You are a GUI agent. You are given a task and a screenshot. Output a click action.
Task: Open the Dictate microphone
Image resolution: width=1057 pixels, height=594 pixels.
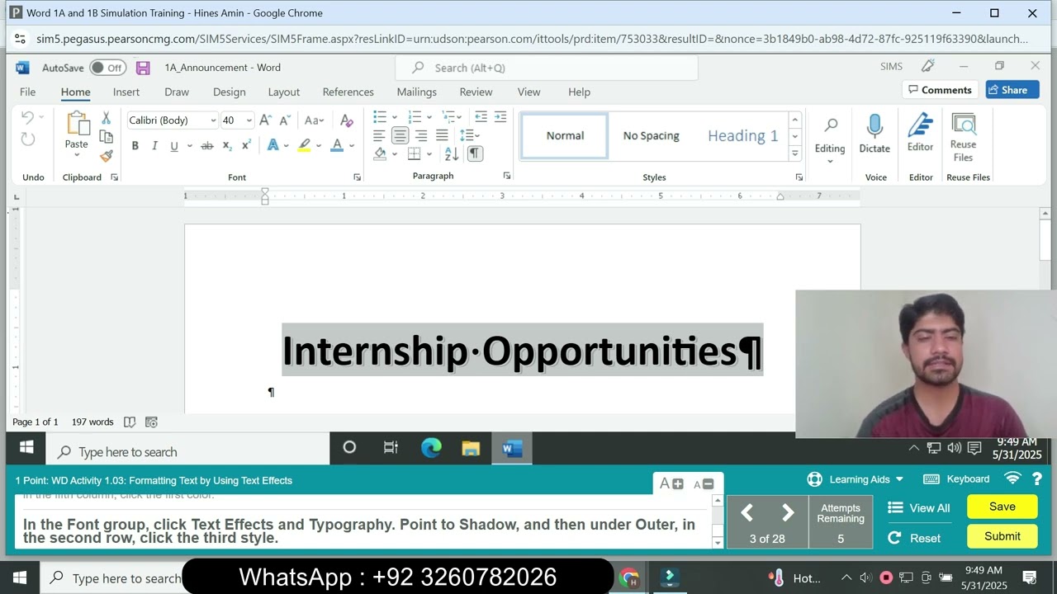875,134
